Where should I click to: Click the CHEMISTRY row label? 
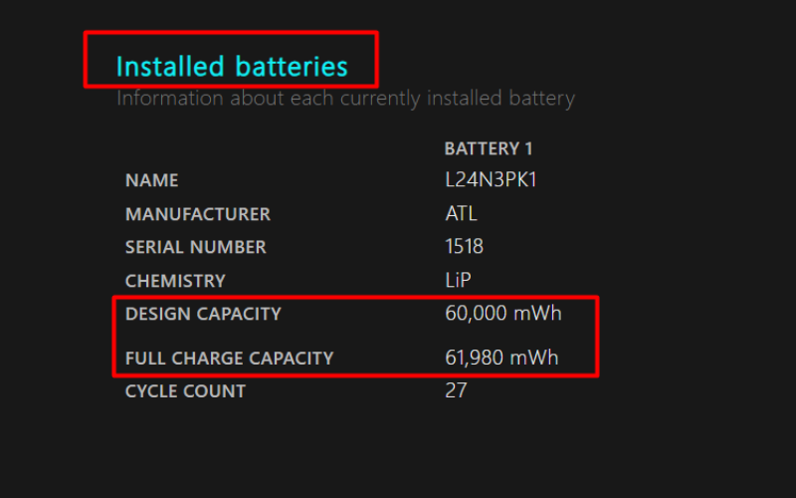coord(175,281)
